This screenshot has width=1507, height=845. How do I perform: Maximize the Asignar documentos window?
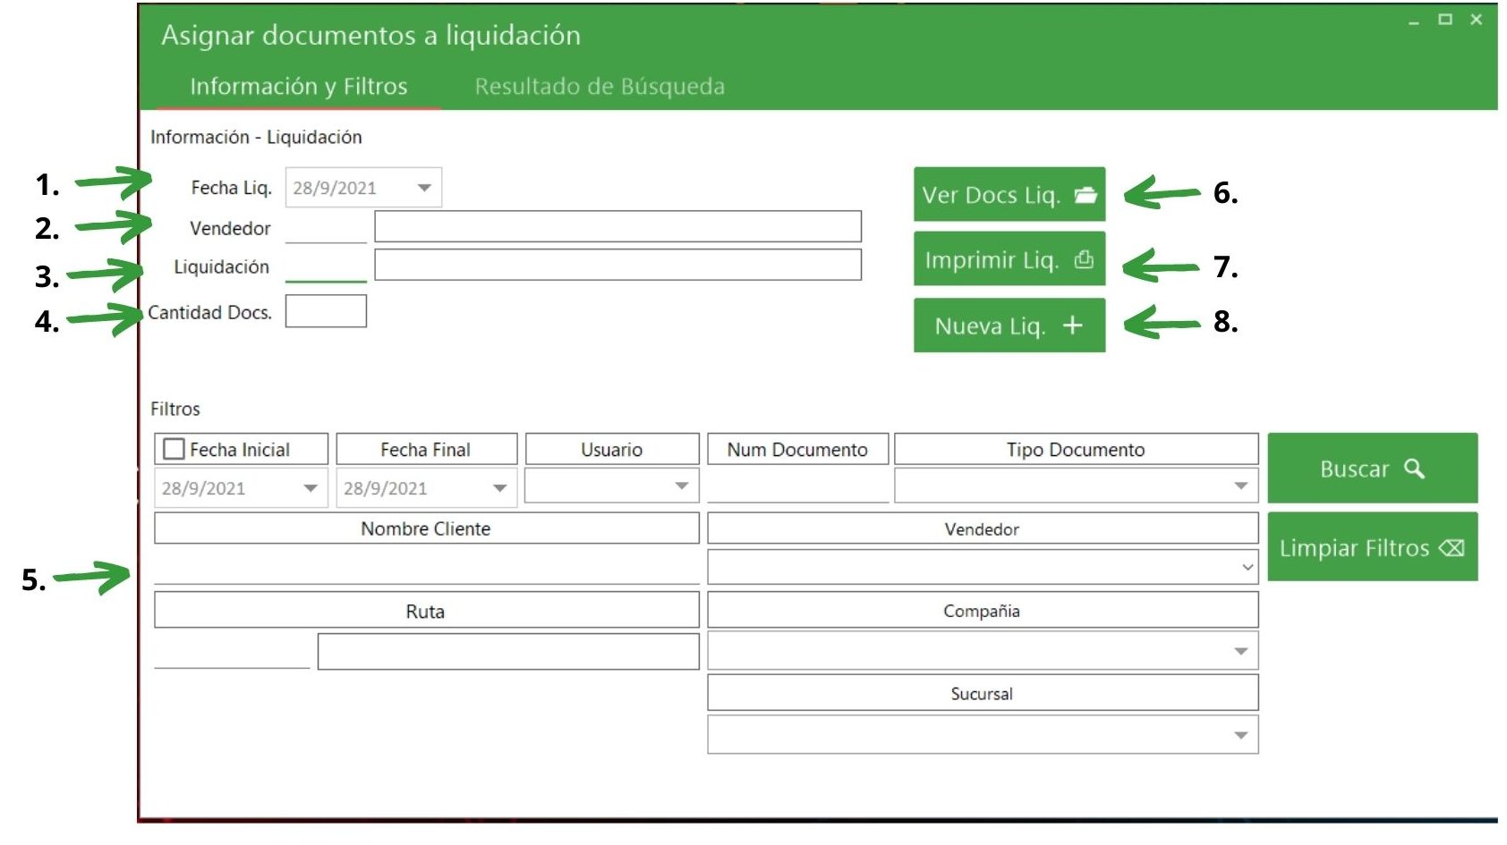(1445, 20)
